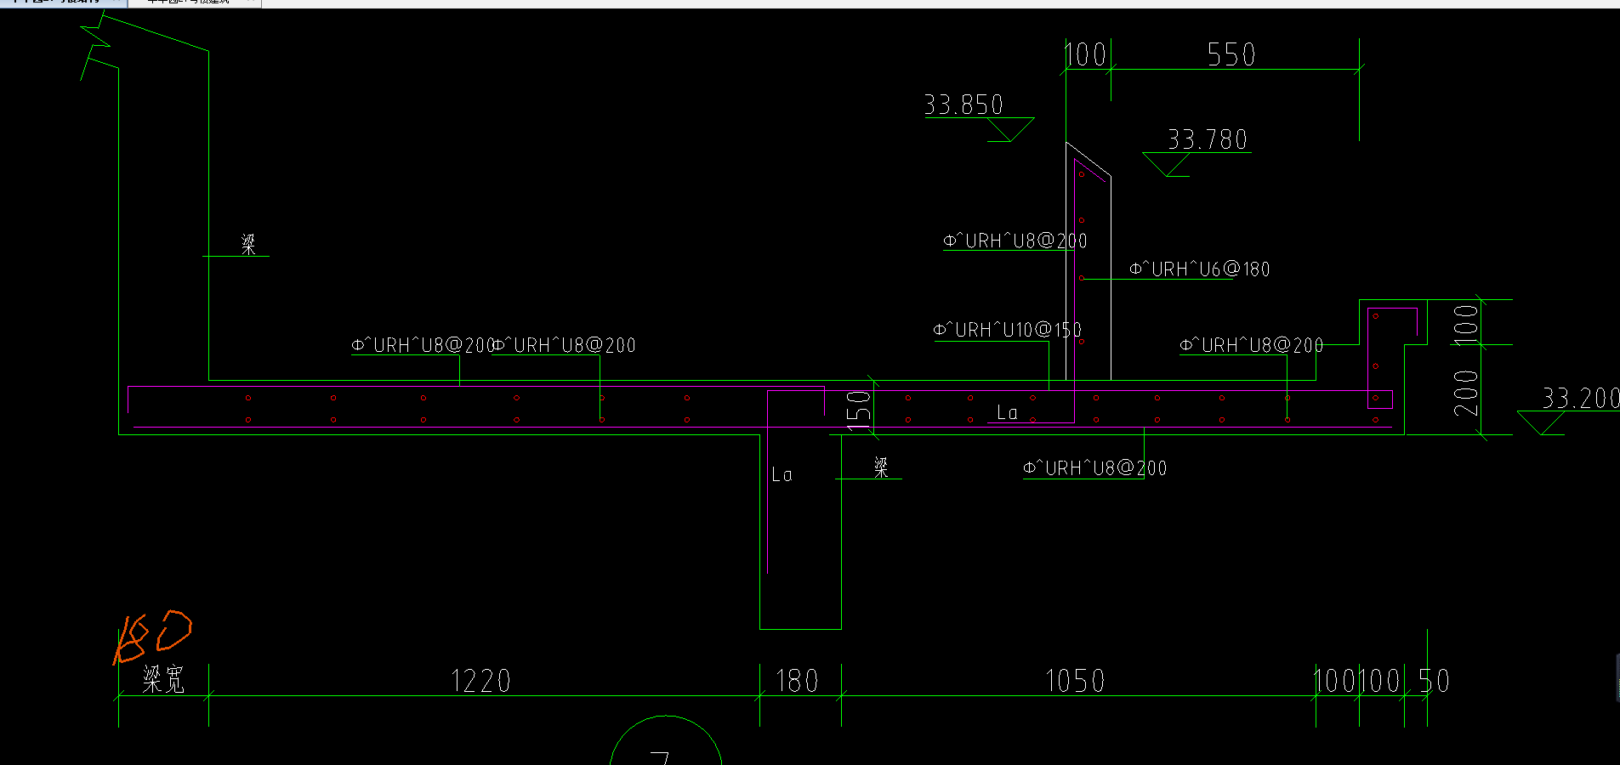Viewport: 1620px width, 765px height.
Task: Click the 梁 label on the left wall
Action: (248, 245)
